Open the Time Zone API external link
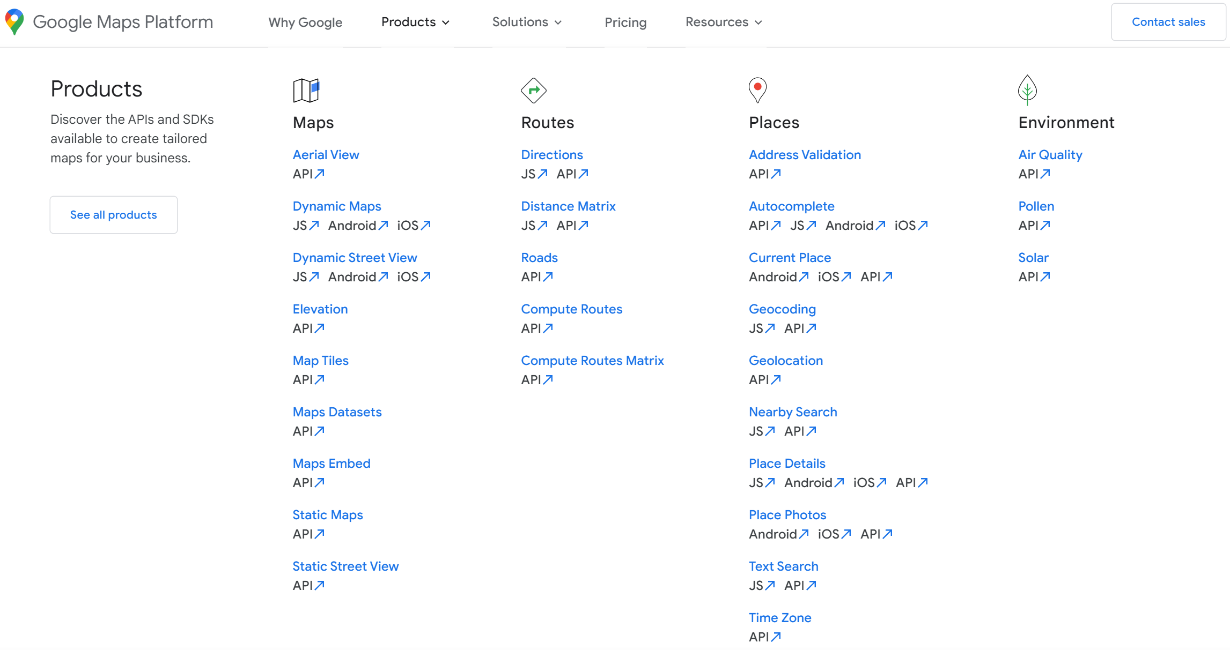The height and width of the screenshot is (650, 1230). [x=765, y=637]
